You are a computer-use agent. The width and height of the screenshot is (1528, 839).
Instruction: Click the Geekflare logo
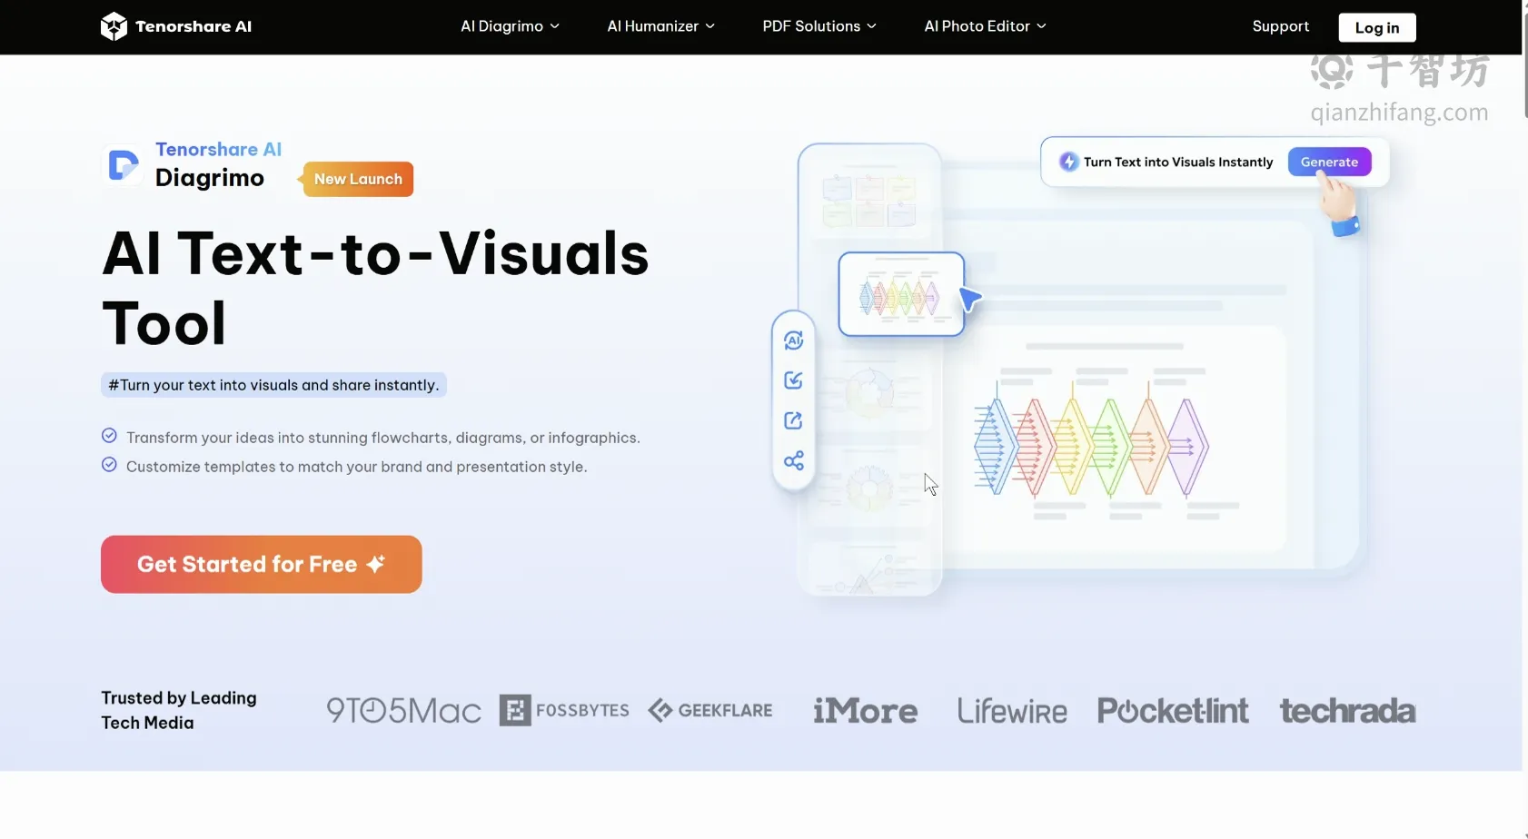tap(710, 710)
